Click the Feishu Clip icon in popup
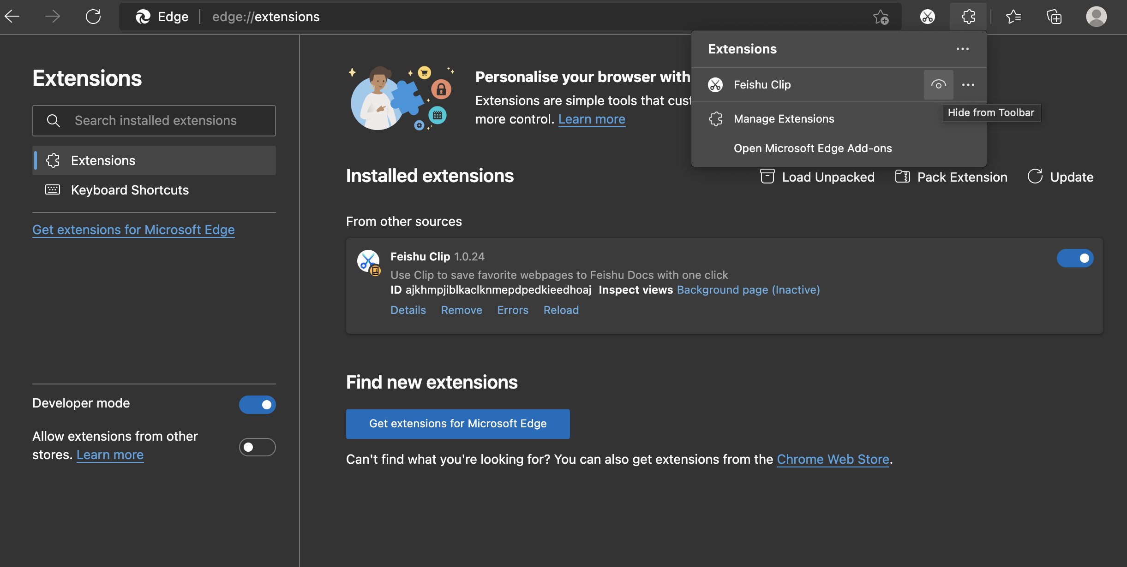 tap(715, 85)
